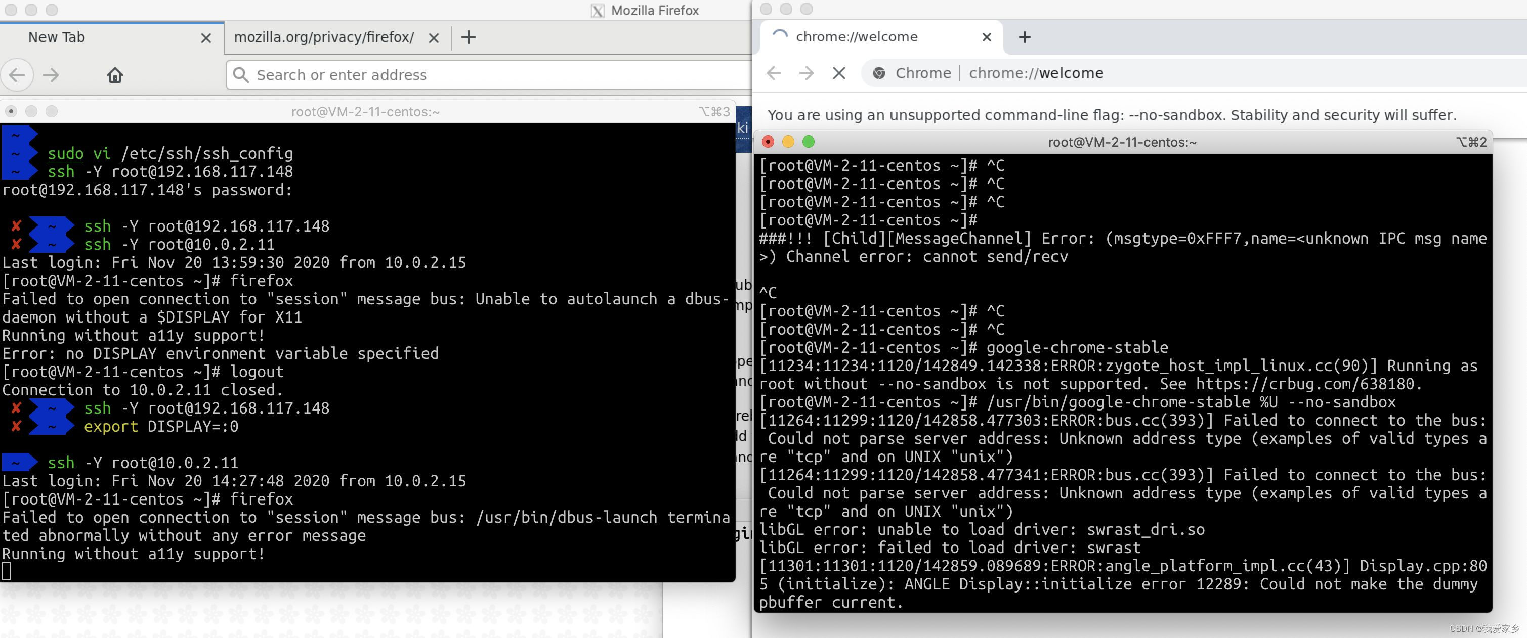Open a new Firefox tab
This screenshot has width=1527, height=638.
[x=469, y=37]
